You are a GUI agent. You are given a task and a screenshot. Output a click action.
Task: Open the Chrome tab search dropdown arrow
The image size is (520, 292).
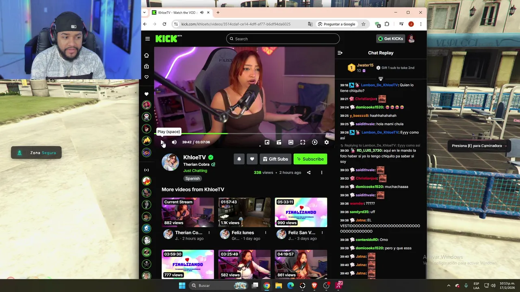click(x=144, y=13)
